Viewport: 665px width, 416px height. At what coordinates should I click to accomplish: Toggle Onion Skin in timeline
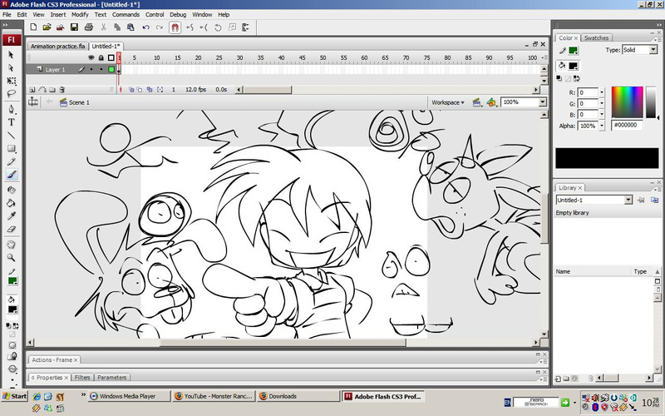tap(131, 90)
